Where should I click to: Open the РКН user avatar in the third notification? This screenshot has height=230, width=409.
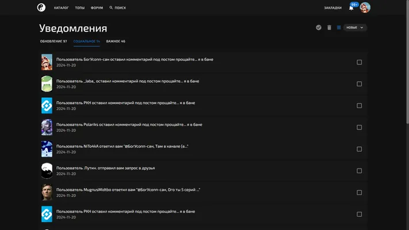tap(47, 106)
